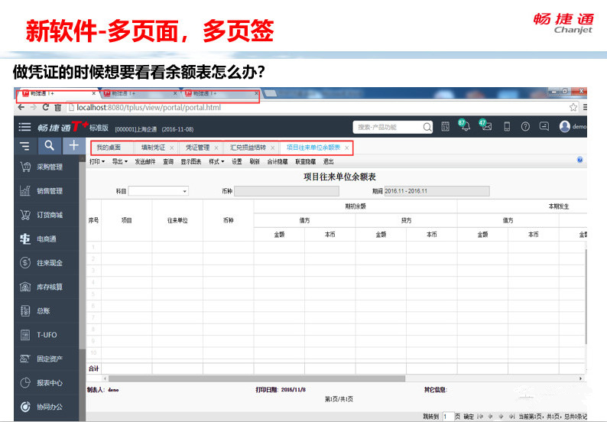Close the 填制凭证 tab
Screen dimensions: 607x422
pyautogui.click(x=171, y=148)
